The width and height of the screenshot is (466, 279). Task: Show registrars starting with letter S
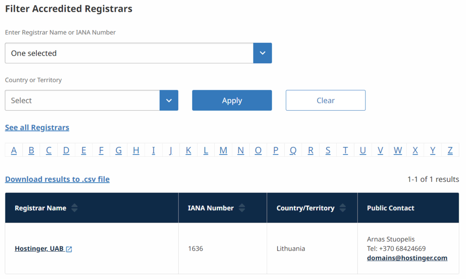click(x=328, y=150)
